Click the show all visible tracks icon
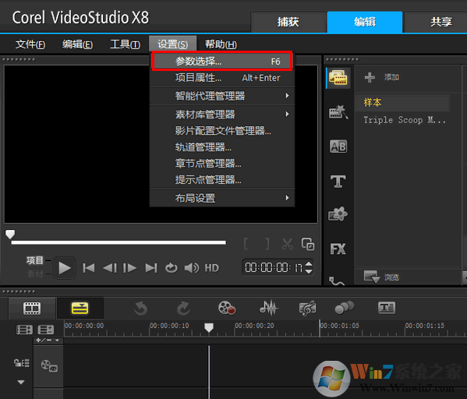Viewport: 467px width, 399px height. coord(24,330)
